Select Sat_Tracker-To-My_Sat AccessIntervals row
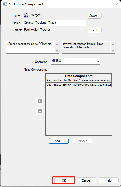 (78, 80)
